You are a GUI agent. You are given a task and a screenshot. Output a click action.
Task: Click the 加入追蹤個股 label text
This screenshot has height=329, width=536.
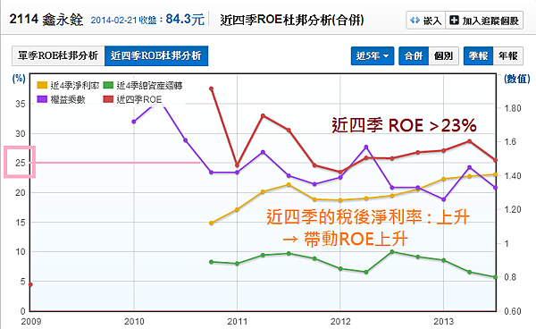tap(490, 21)
